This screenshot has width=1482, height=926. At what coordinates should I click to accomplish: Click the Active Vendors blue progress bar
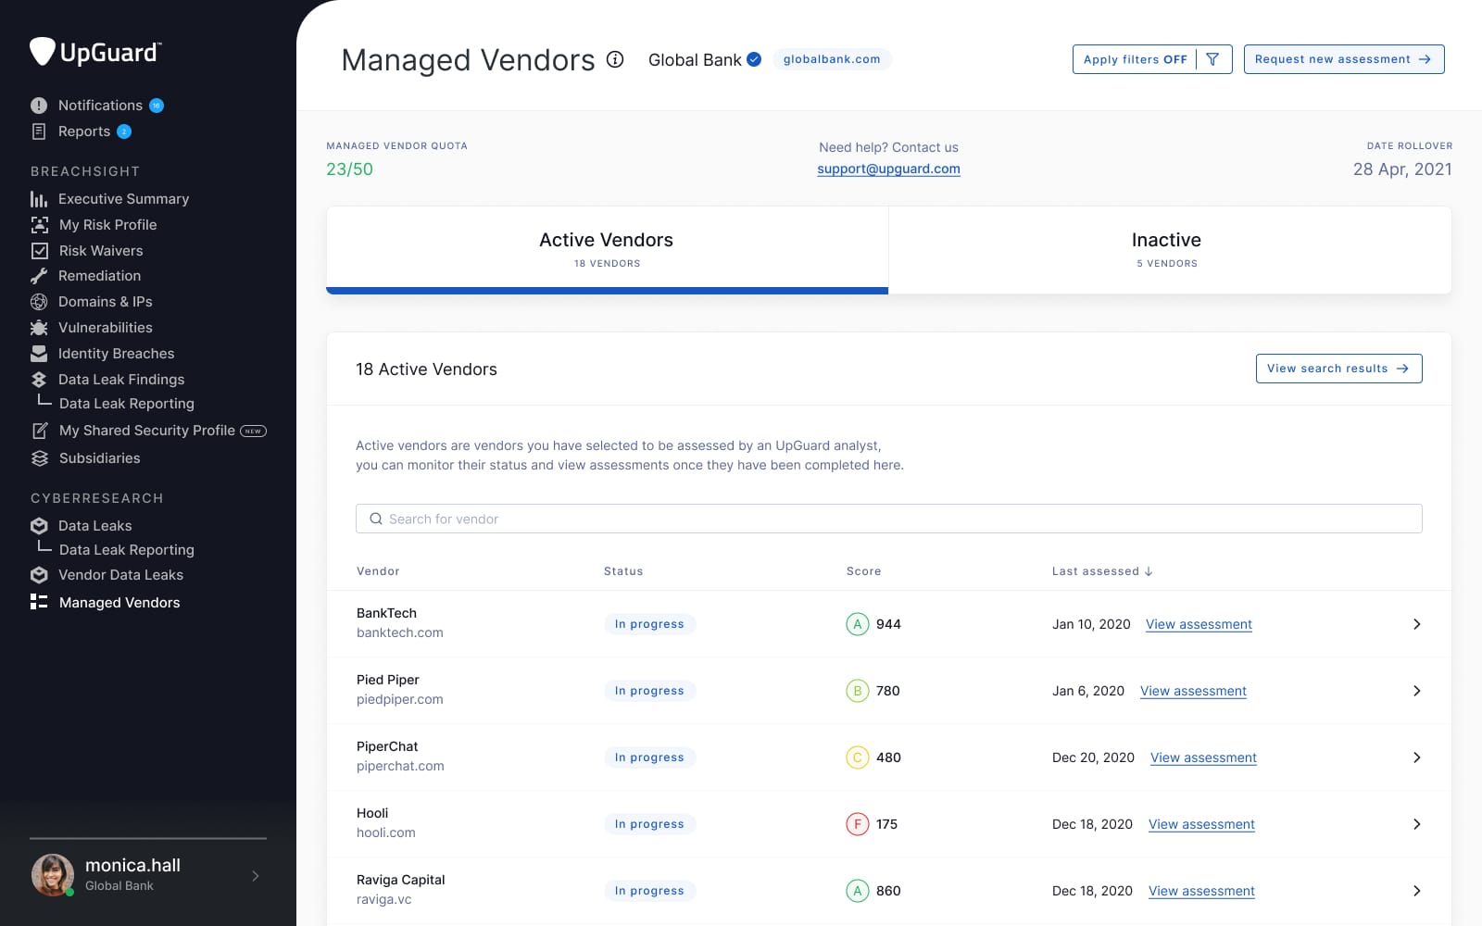point(607,290)
